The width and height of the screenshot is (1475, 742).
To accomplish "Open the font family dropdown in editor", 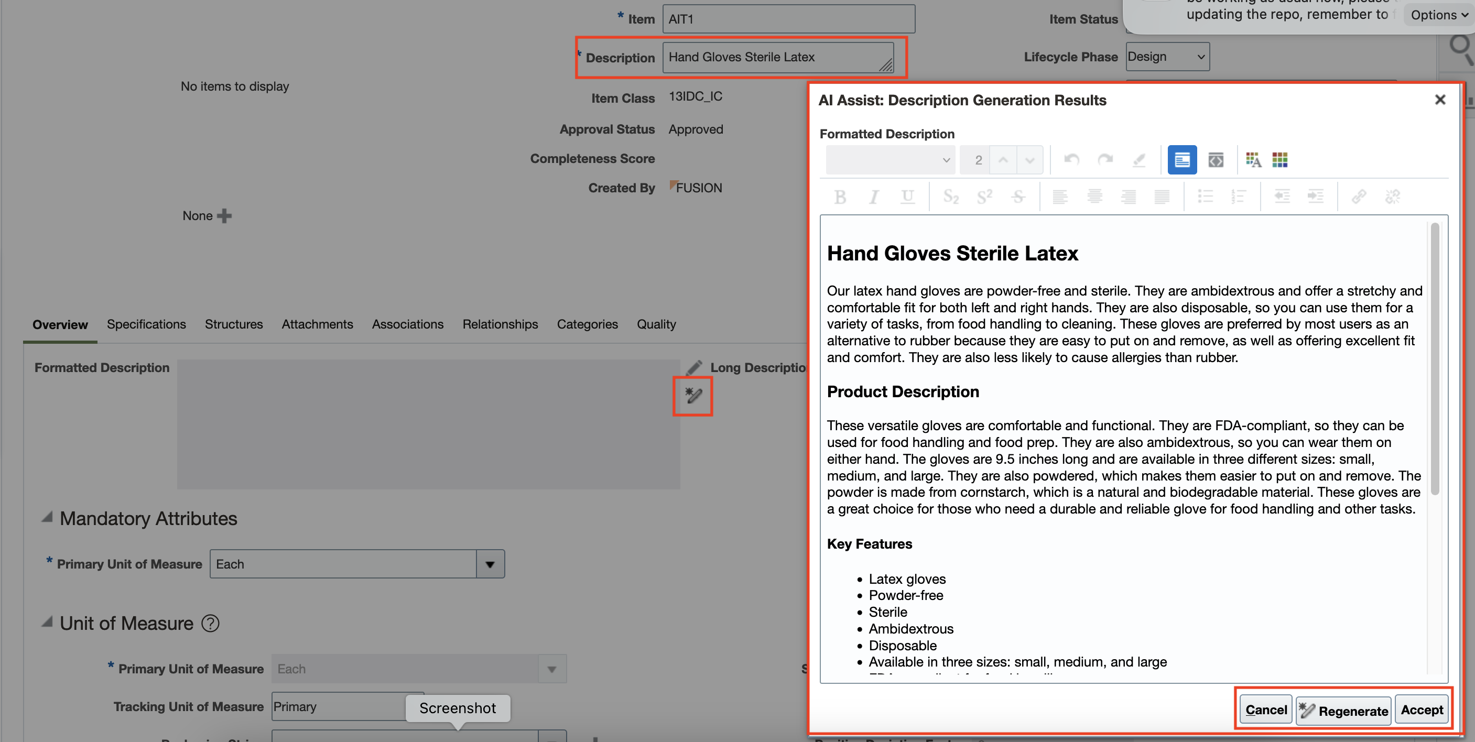I will click(x=890, y=160).
